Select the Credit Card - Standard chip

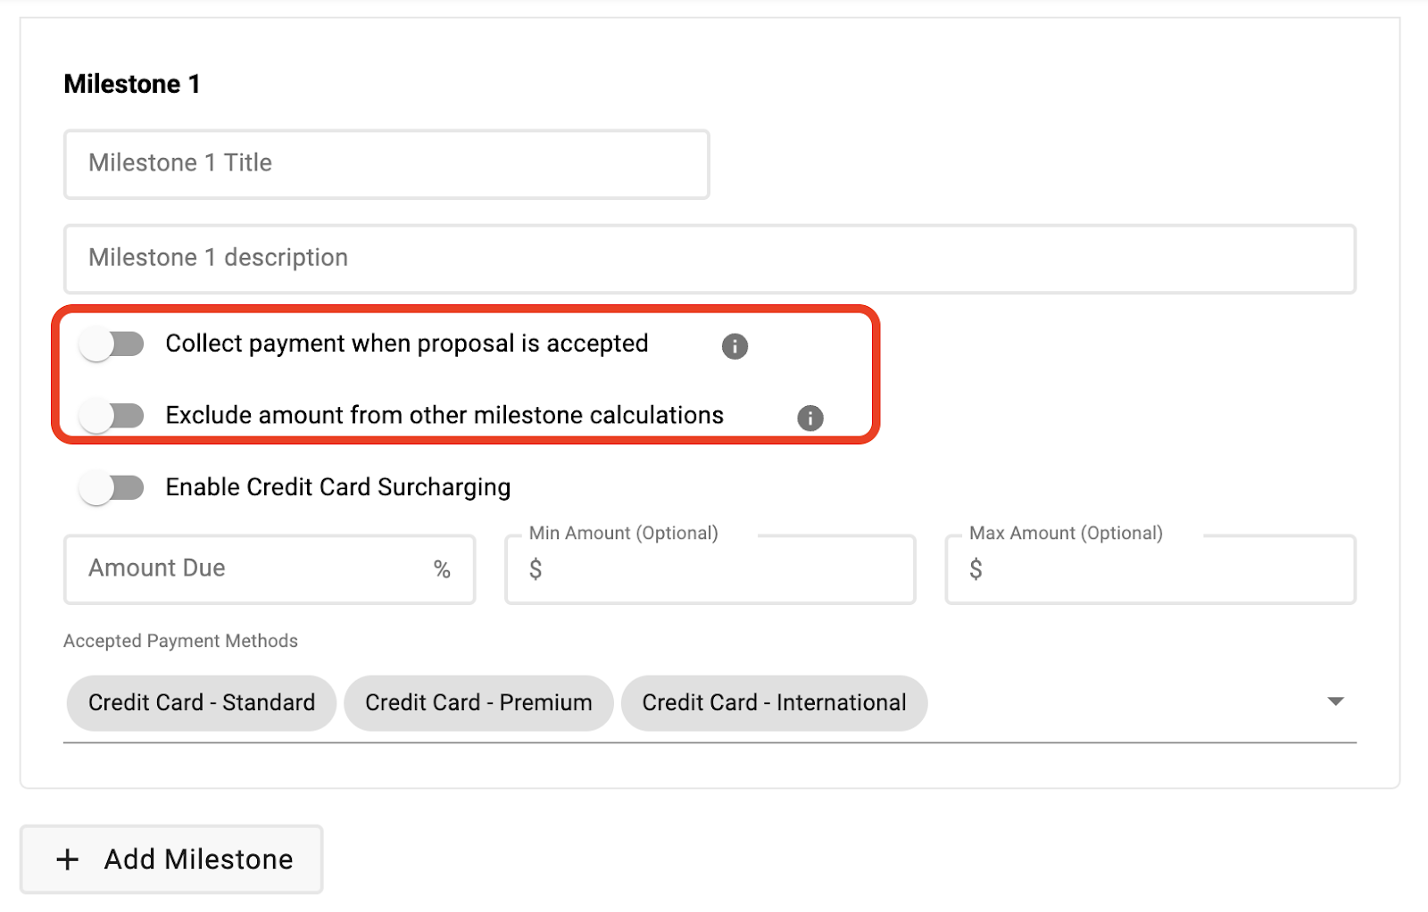click(x=202, y=703)
